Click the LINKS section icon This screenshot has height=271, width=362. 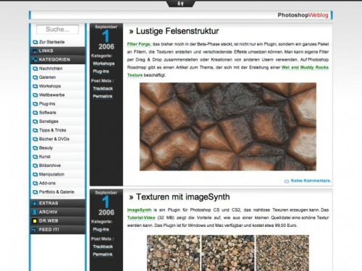coord(35,51)
